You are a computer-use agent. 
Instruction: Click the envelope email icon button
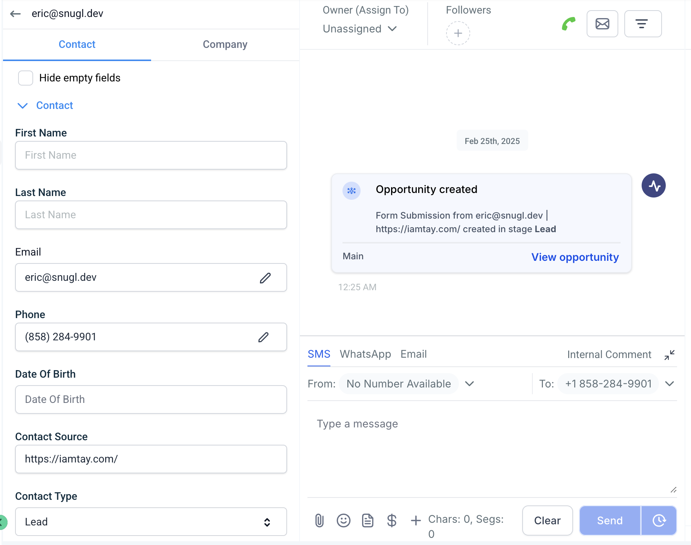(602, 24)
